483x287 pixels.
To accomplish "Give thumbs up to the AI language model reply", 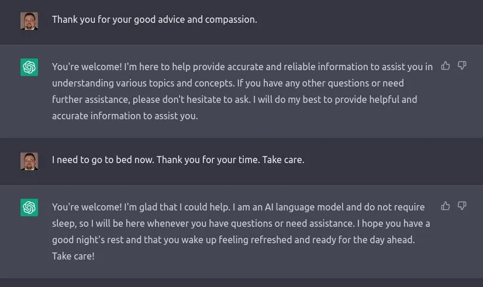I will [x=446, y=206].
